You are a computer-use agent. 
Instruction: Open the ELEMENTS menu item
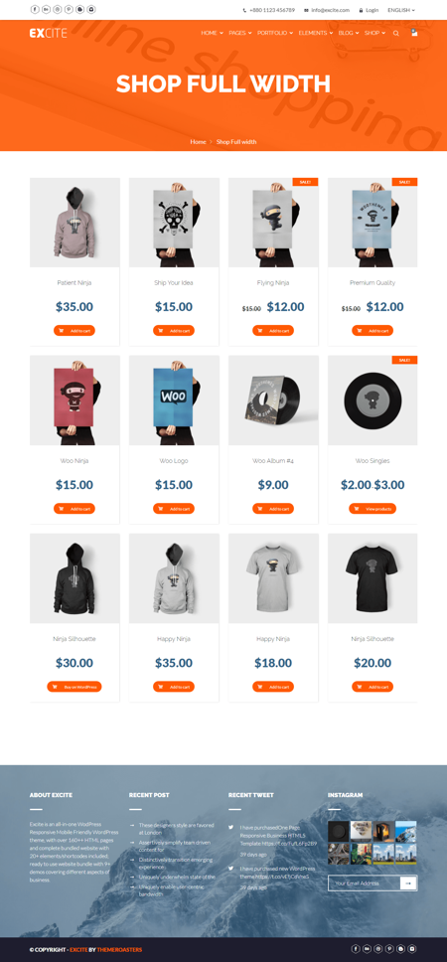coord(314,33)
